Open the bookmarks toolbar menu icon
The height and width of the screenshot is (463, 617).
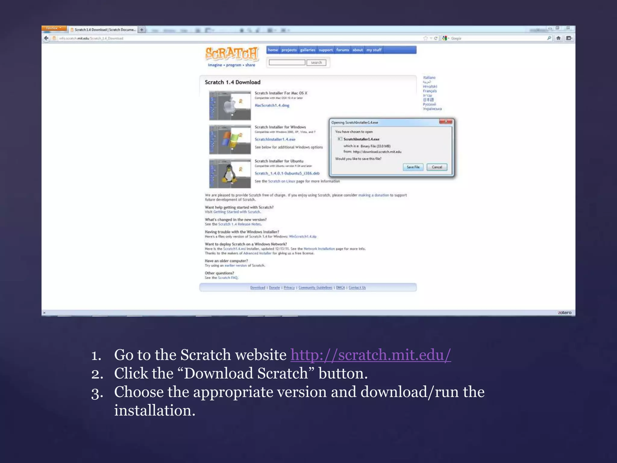click(569, 38)
